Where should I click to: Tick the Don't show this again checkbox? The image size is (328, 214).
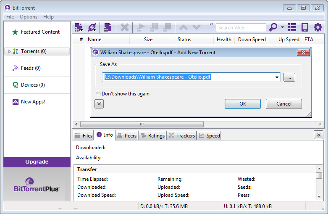(97, 93)
